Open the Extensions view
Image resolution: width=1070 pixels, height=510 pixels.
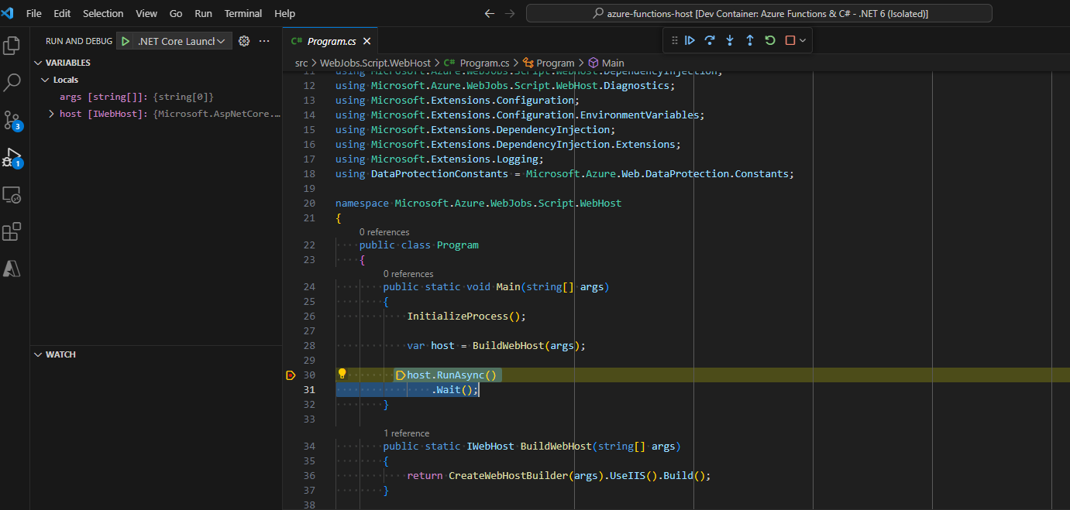pyautogui.click(x=12, y=232)
